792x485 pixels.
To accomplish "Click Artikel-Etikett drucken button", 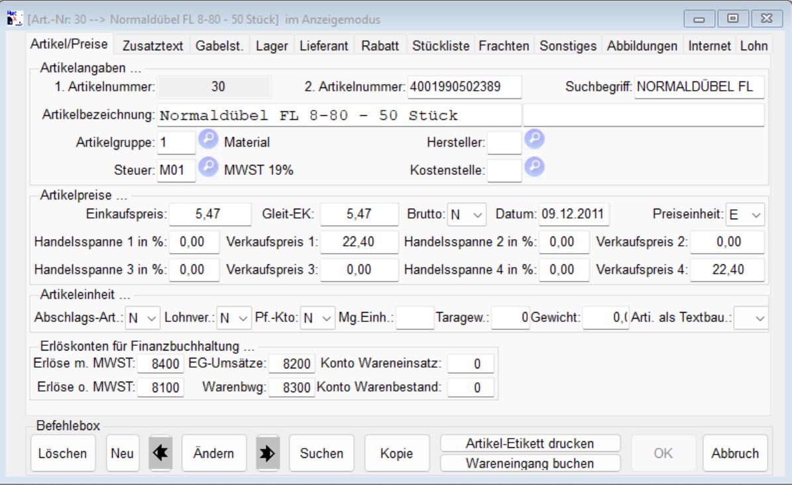I will click(x=530, y=443).
